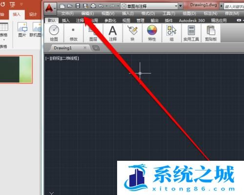244x195 pixels.
Task: Click the Open file folder icon
Action: pos(70,6)
